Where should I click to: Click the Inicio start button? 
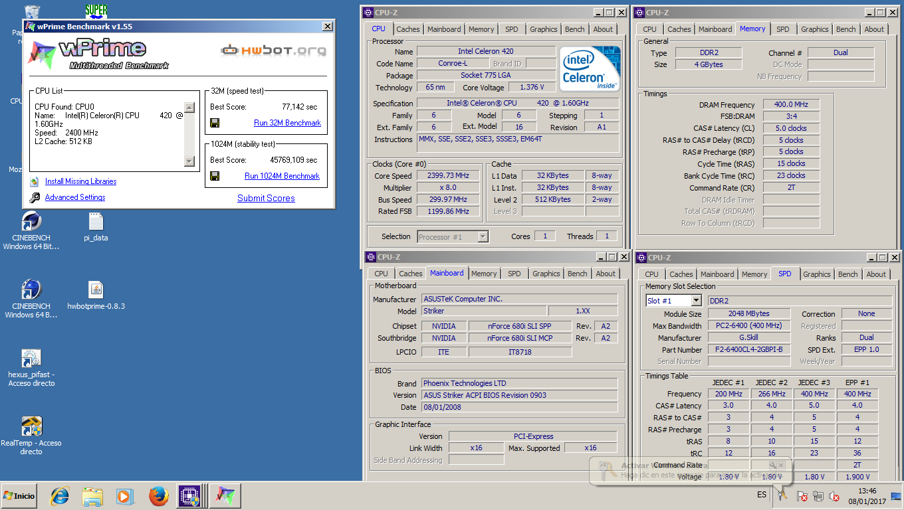(20, 496)
